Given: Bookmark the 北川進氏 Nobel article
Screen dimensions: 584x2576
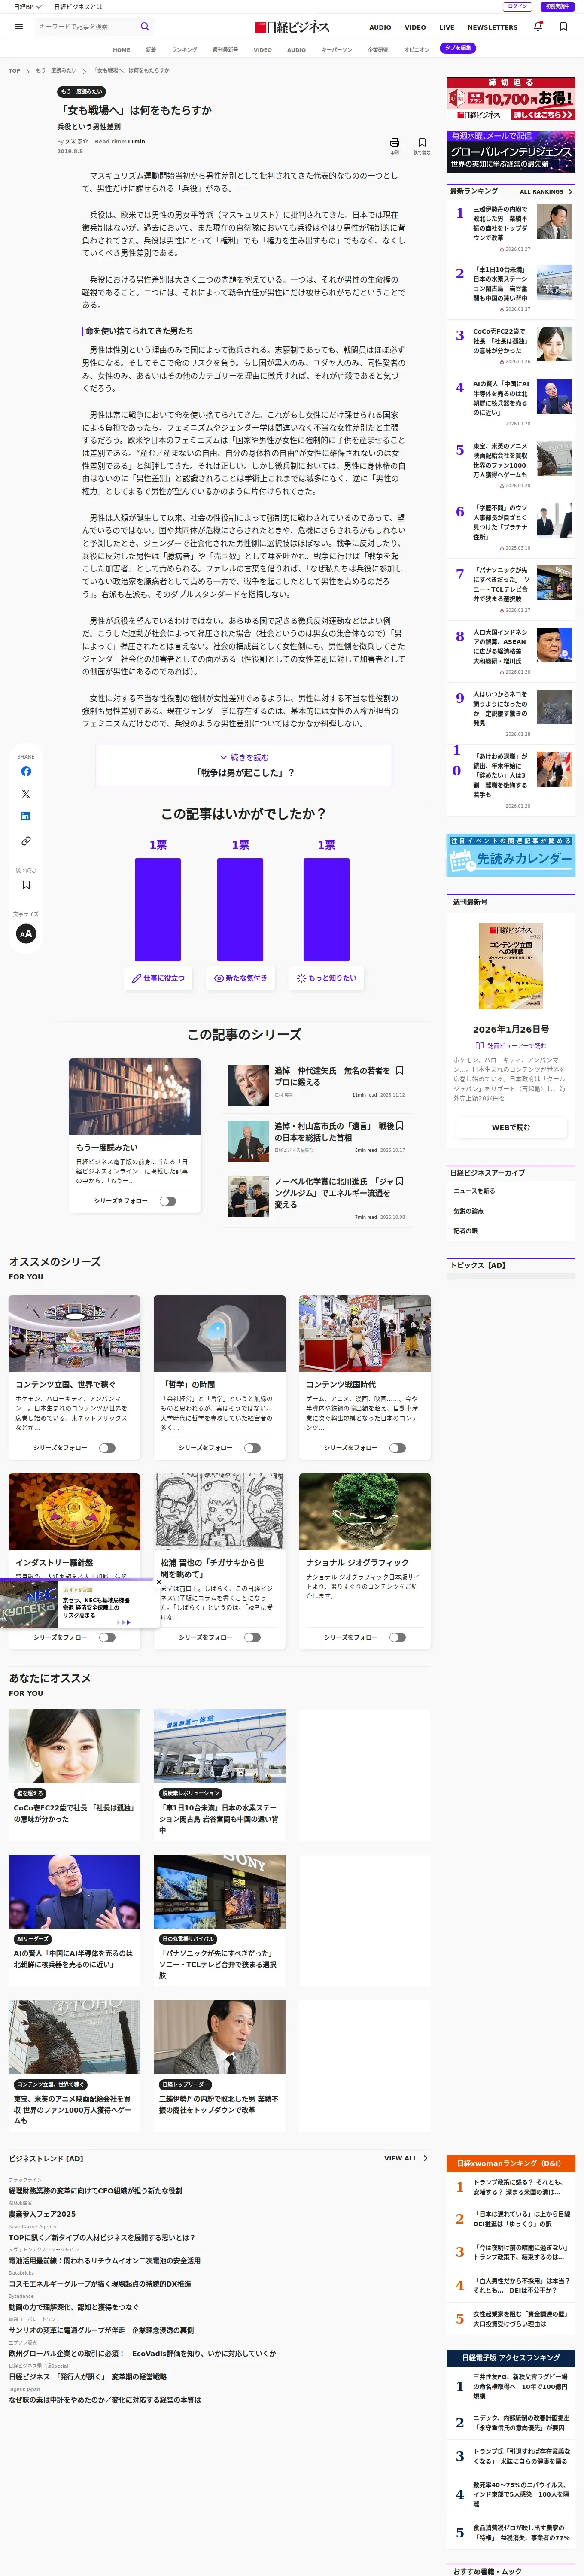Looking at the screenshot, I should pyautogui.click(x=400, y=1181).
